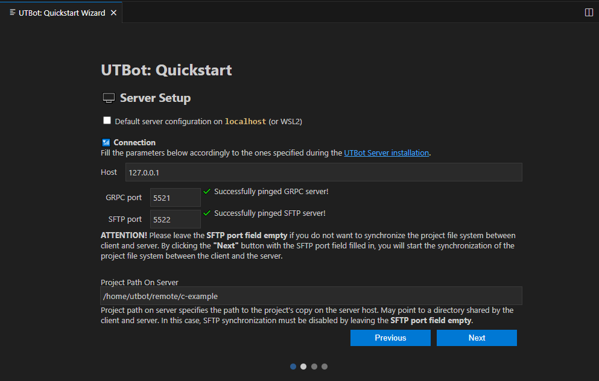
Task: Click into the SFTP port field
Action: 175,219
